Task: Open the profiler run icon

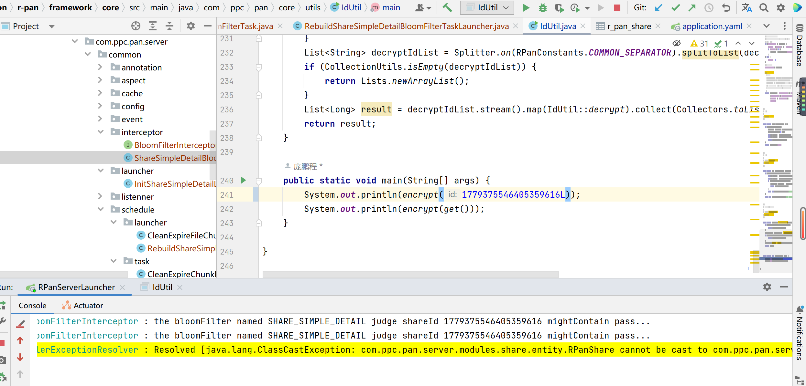Action: (x=575, y=7)
